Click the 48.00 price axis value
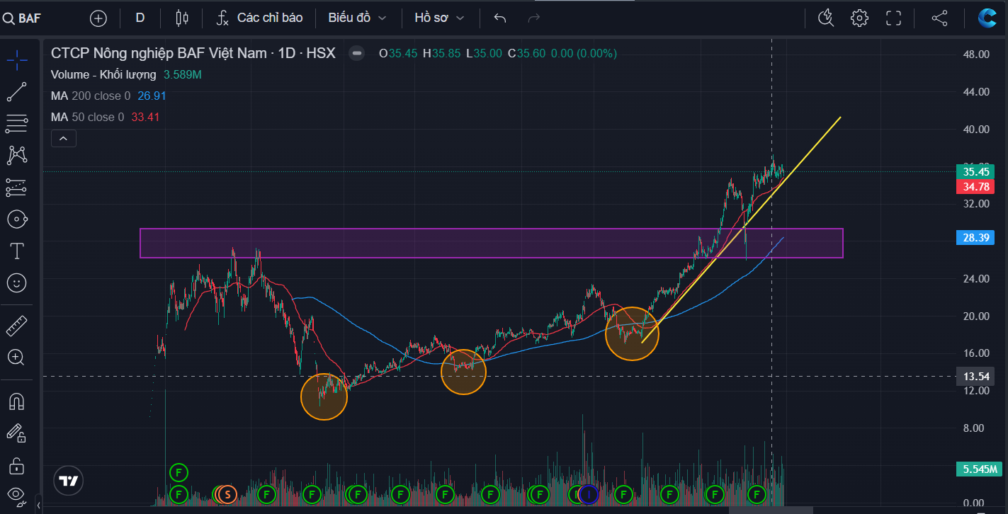1008x514 pixels. pyautogui.click(x=976, y=54)
